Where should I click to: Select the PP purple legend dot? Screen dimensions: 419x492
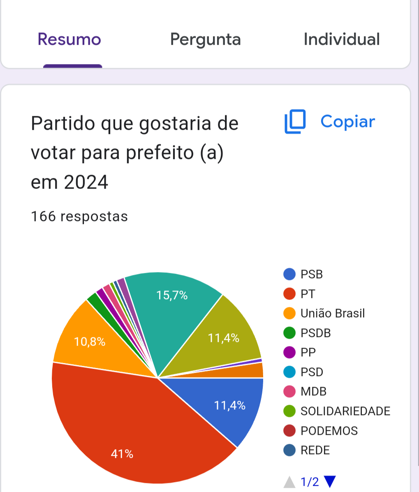tap(289, 352)
